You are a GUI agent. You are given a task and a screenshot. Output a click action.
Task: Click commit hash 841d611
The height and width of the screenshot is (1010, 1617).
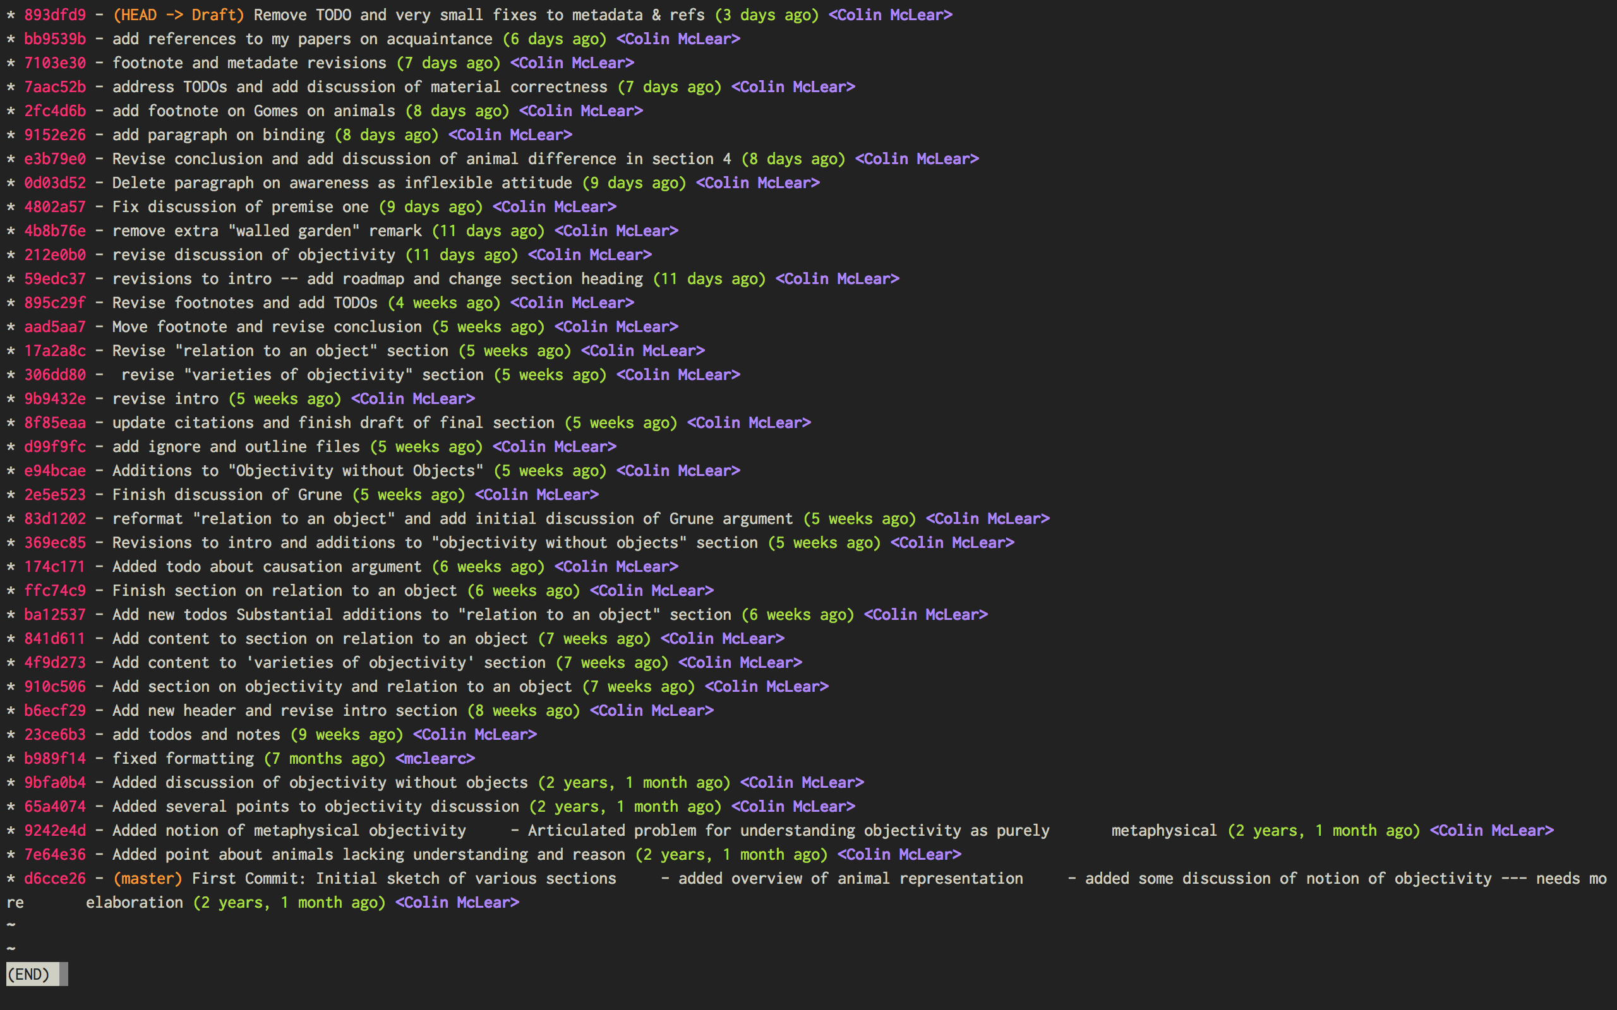[x=55, y=640]
